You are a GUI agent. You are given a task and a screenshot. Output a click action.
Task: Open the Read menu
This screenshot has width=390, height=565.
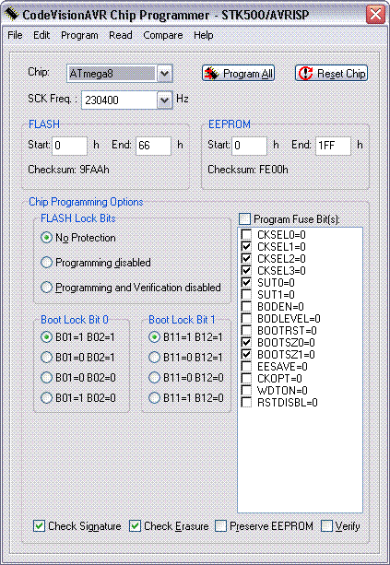[121, 35]
